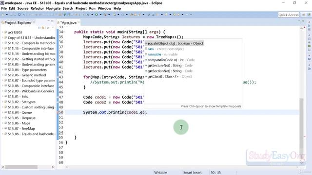Screen dimensions: 312x175
Task: Open the Debug configurations dropdown arrow
Action: (92, 15)
